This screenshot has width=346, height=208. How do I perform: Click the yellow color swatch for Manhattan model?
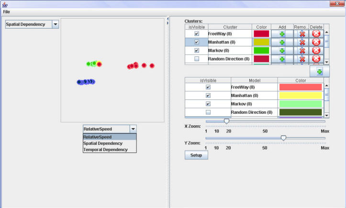click(300, 96)
